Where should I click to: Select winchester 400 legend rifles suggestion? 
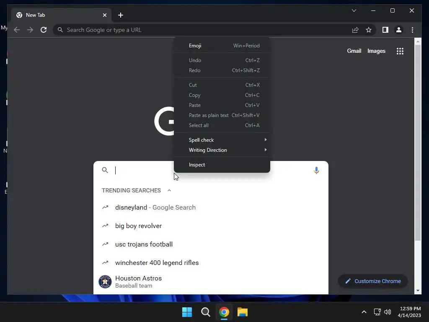(211, 262)
